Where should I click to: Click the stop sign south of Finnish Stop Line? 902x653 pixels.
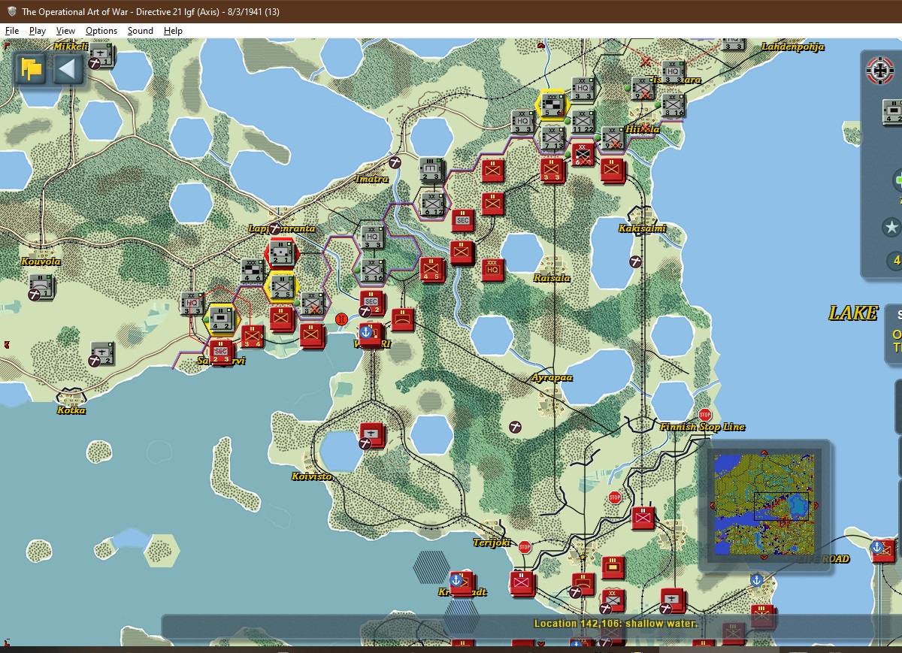[615, 497]
